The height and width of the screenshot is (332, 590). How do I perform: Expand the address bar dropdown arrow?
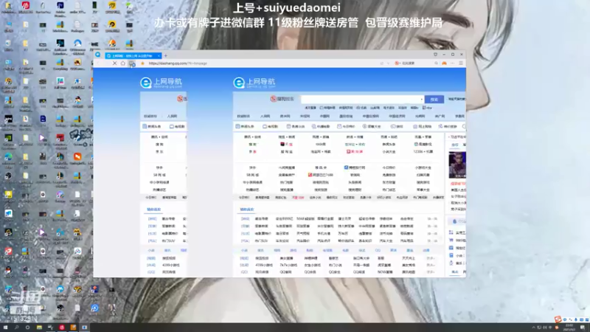[x=388, y=63]
